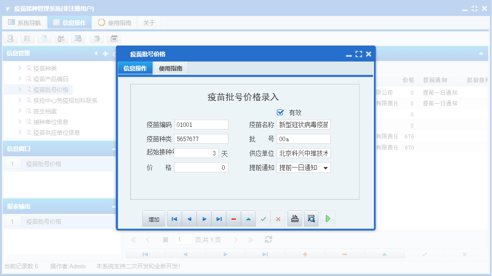Uncheck the 有效 checkbox
This screenshot has height=276, width=492.
pyautogui.click(x=280, y=113)
